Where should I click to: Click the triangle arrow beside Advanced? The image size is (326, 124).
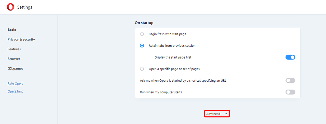(x=226, y=114)
